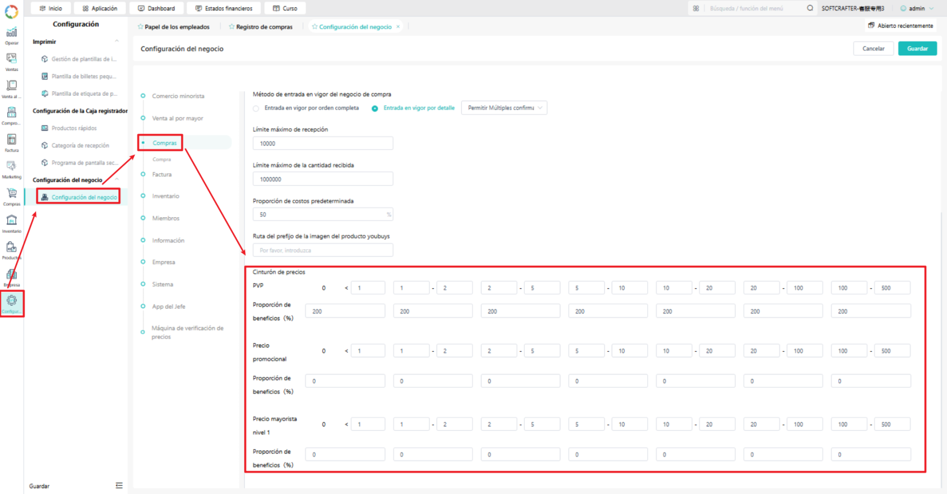
Task: Click the star icon on Registro de compras tab
Action: pos(232,27)
